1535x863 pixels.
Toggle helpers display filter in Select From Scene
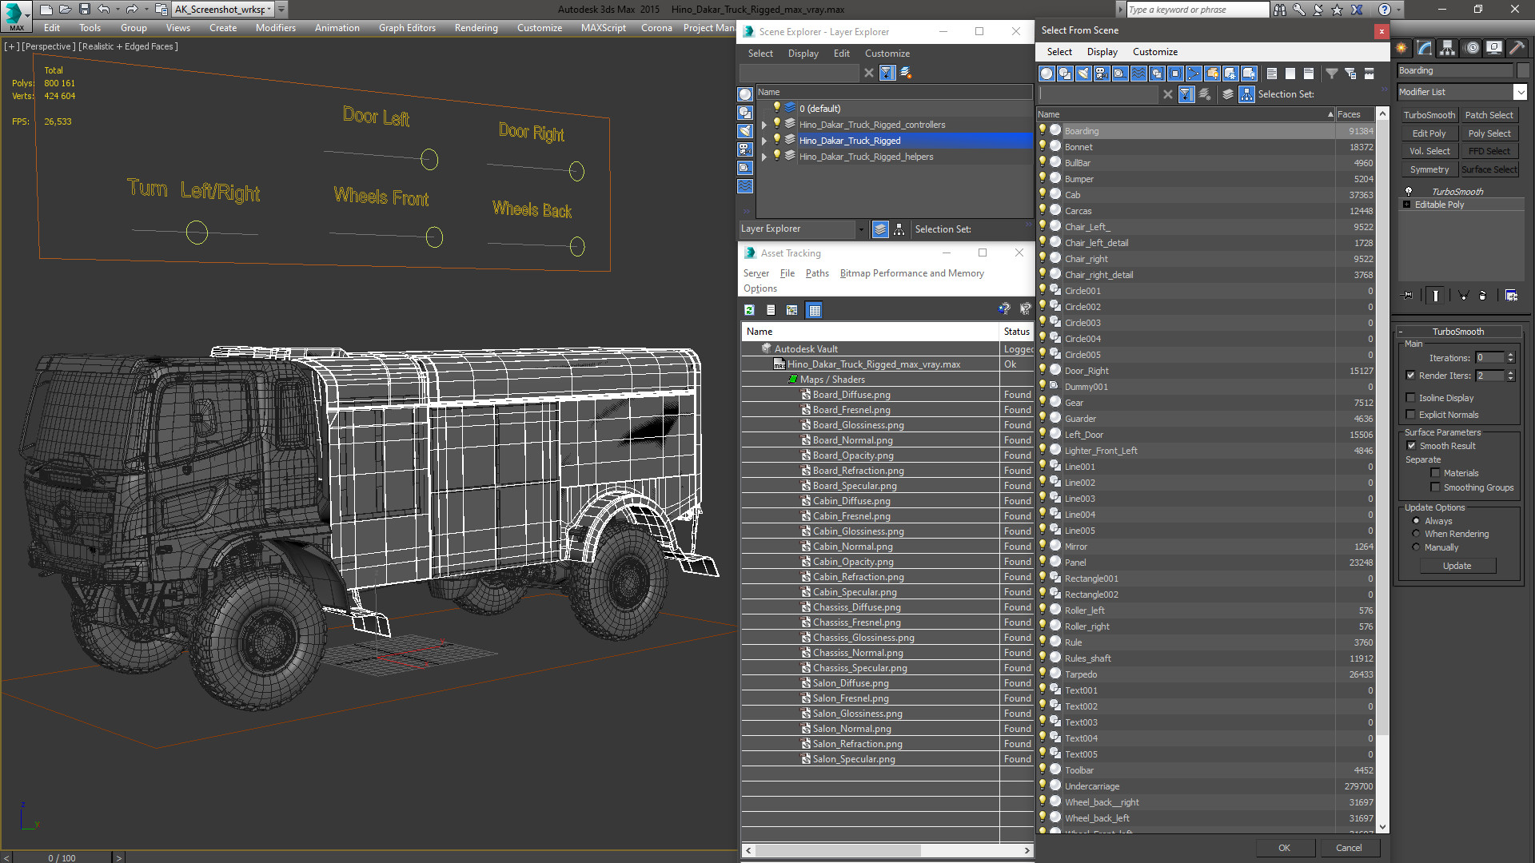pos(1120,74)
